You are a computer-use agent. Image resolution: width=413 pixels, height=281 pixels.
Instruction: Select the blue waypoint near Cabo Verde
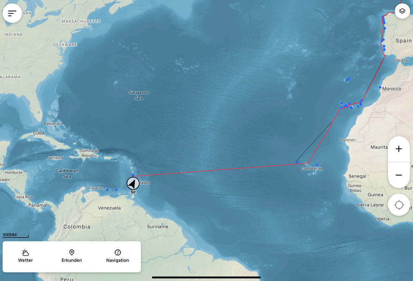tap(317, 165)
